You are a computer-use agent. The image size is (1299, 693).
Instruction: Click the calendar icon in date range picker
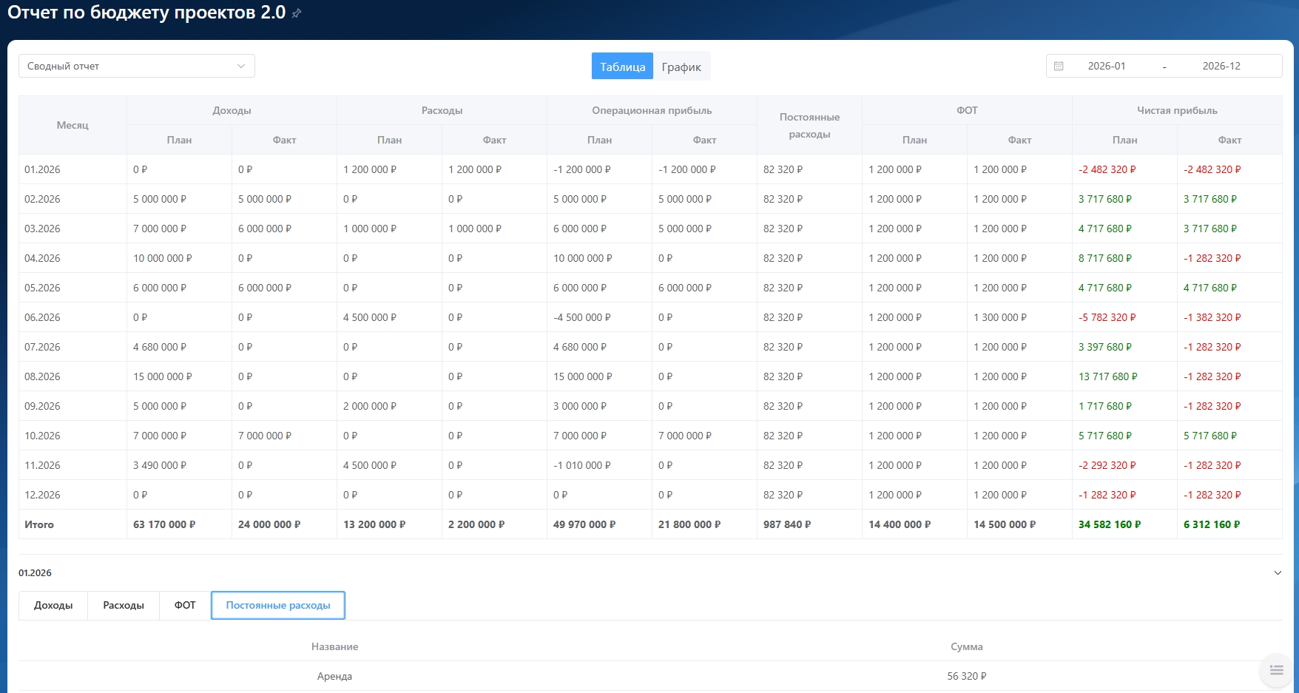[x=1059, y=66]
